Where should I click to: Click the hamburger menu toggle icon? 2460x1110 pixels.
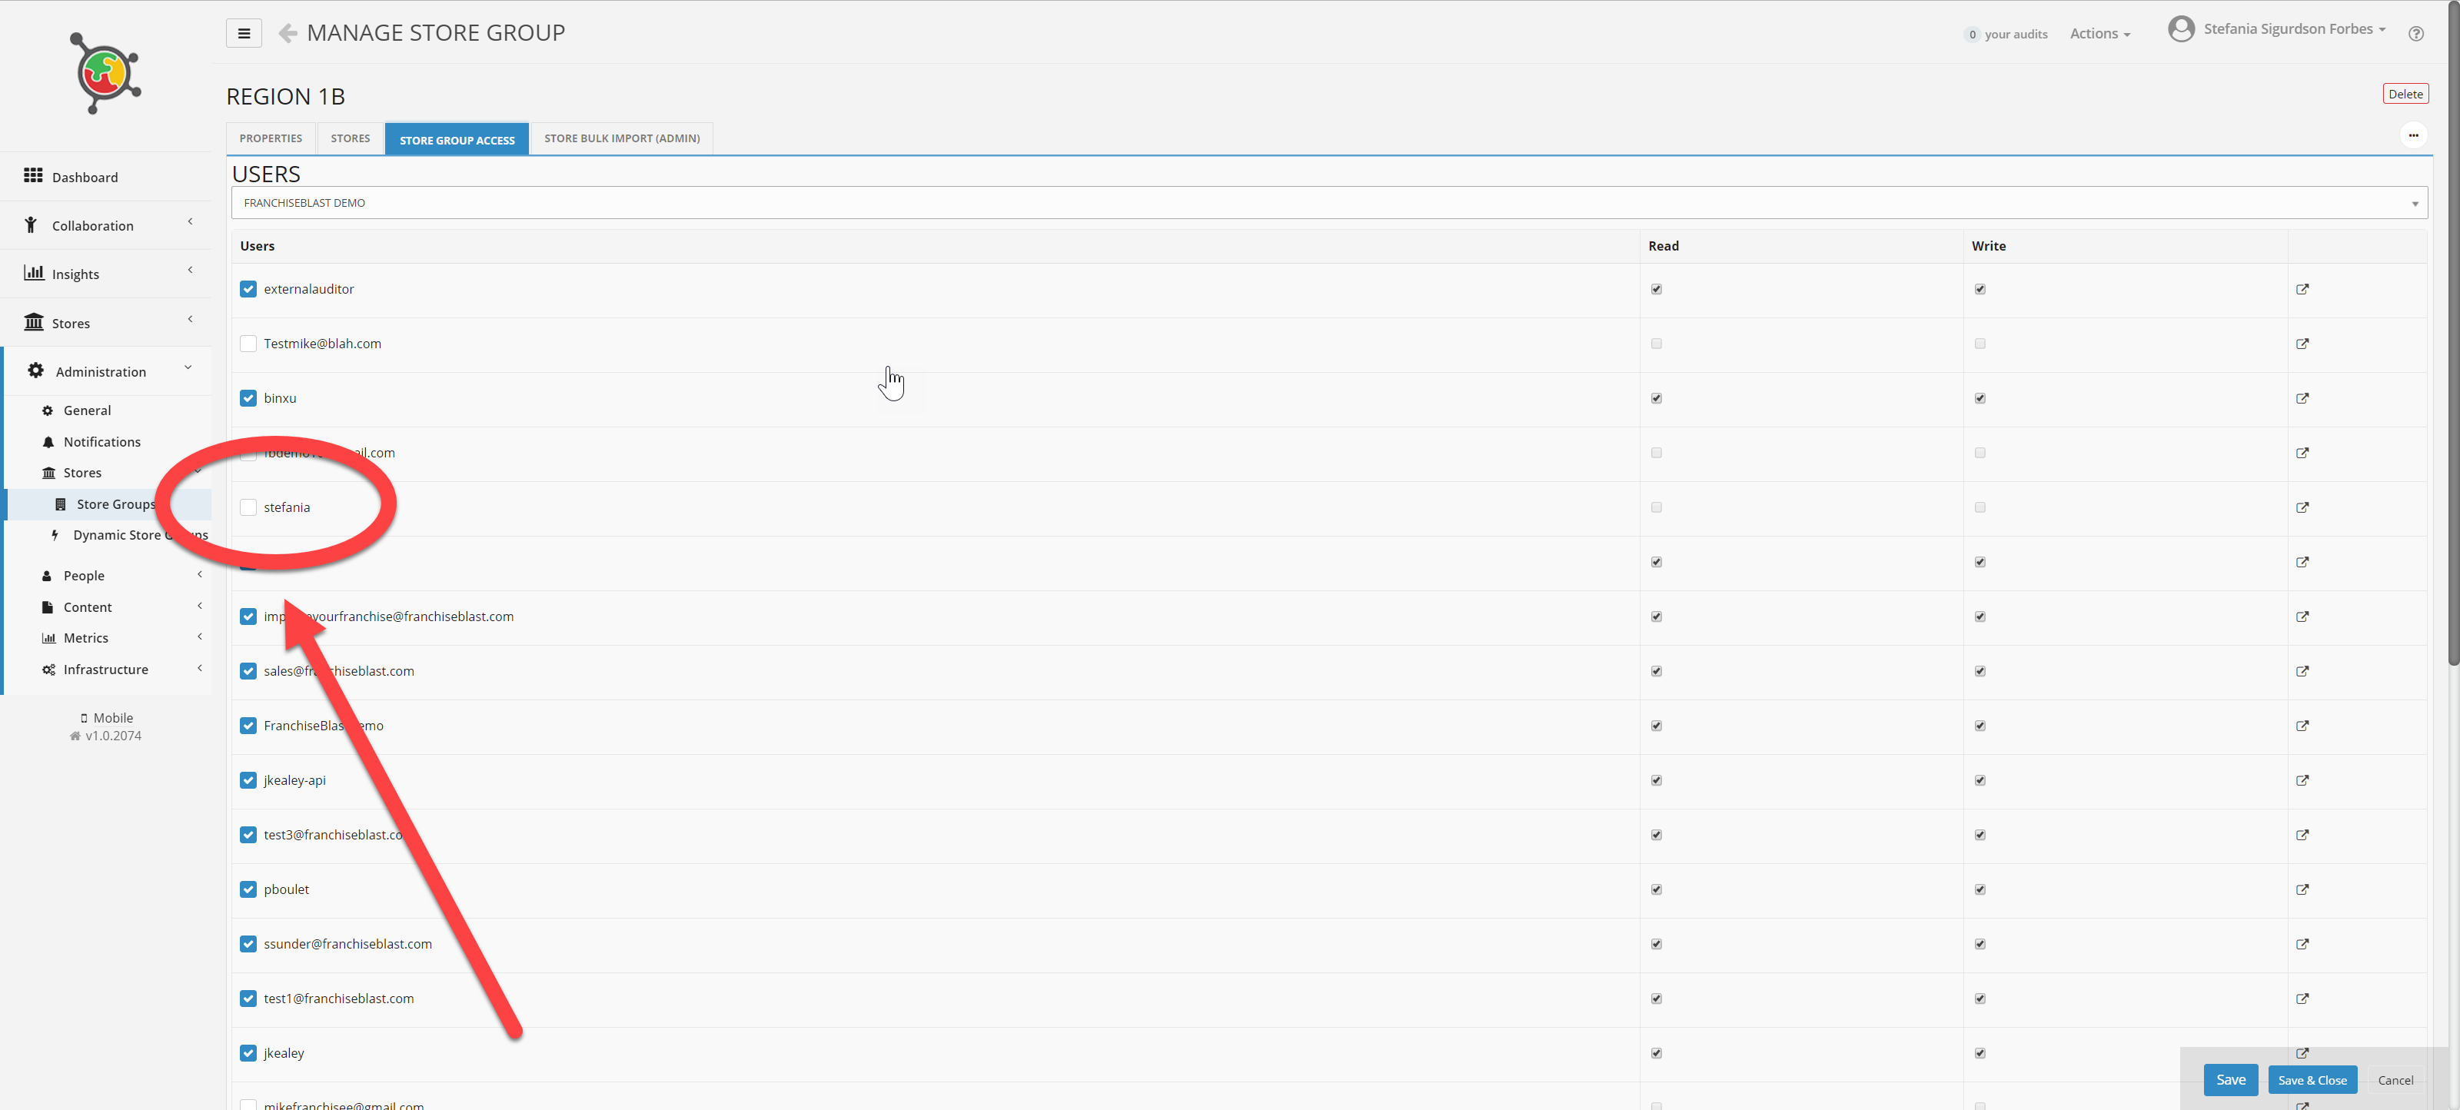(x=244, y=33)
